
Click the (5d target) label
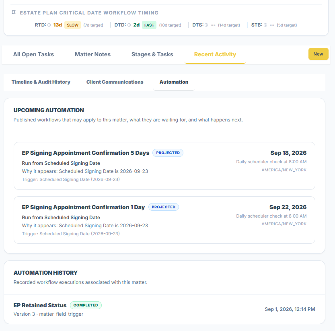[x=287, y=25]
